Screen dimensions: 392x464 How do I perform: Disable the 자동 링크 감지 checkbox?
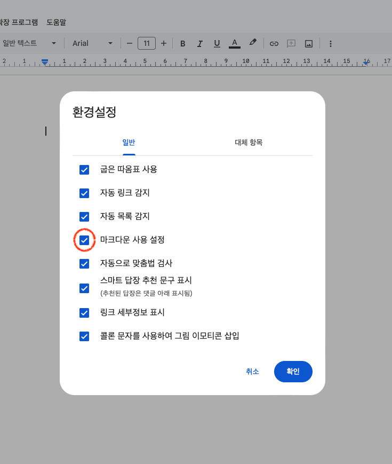84,193
